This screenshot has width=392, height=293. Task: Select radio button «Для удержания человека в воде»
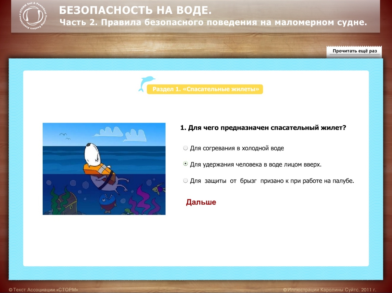186,164
